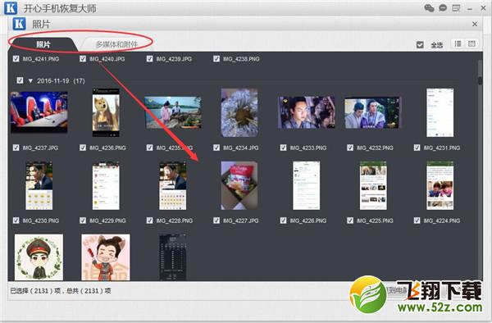Image resolution: width=492 pixels, height=323 pixels.
Task: Switch to the 多媒体和附件 tab
Action: click(x=116, y=44)
